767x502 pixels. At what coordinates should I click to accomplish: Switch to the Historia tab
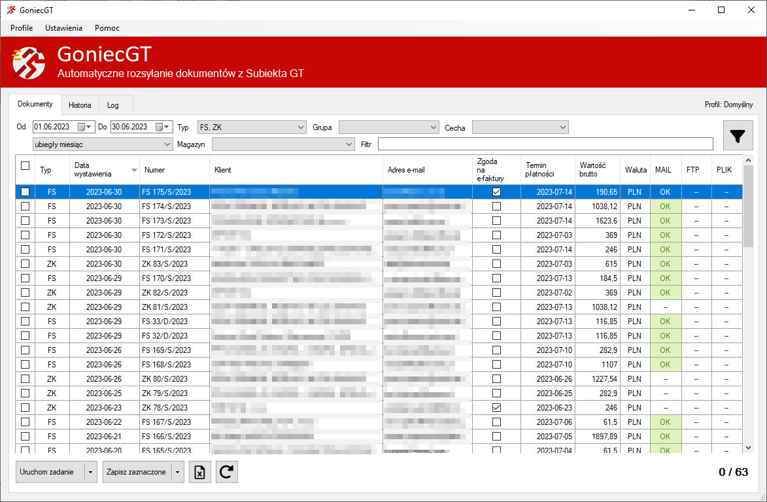pyautogui.click(x=80, y=105)
